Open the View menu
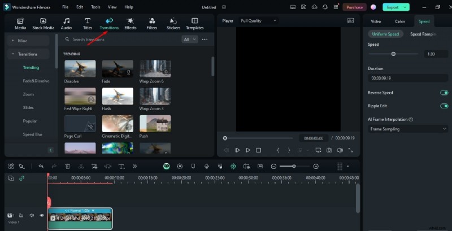Screen dimensions: 452x231 pyautogui.click(x=112, y=7)
